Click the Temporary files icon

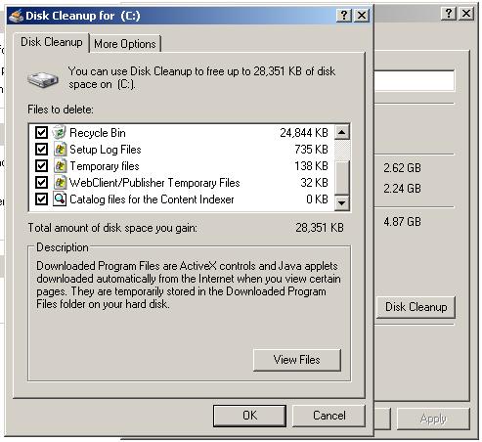point(60,166)
